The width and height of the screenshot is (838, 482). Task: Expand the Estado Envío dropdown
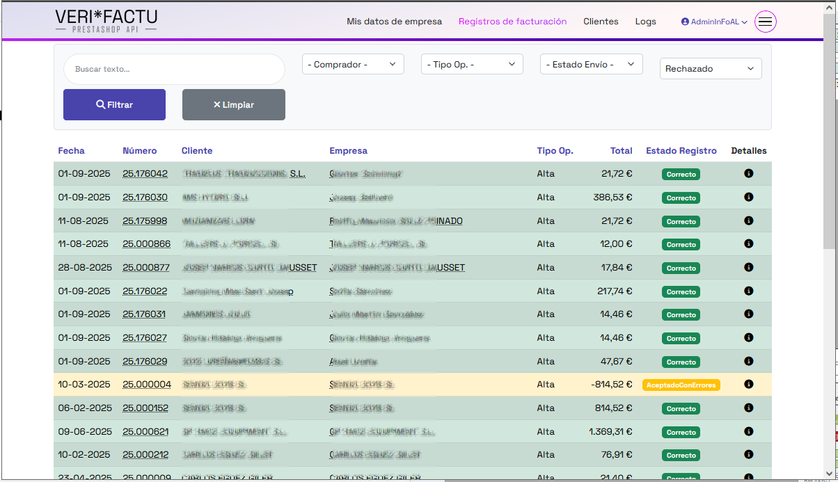point(591,65)
